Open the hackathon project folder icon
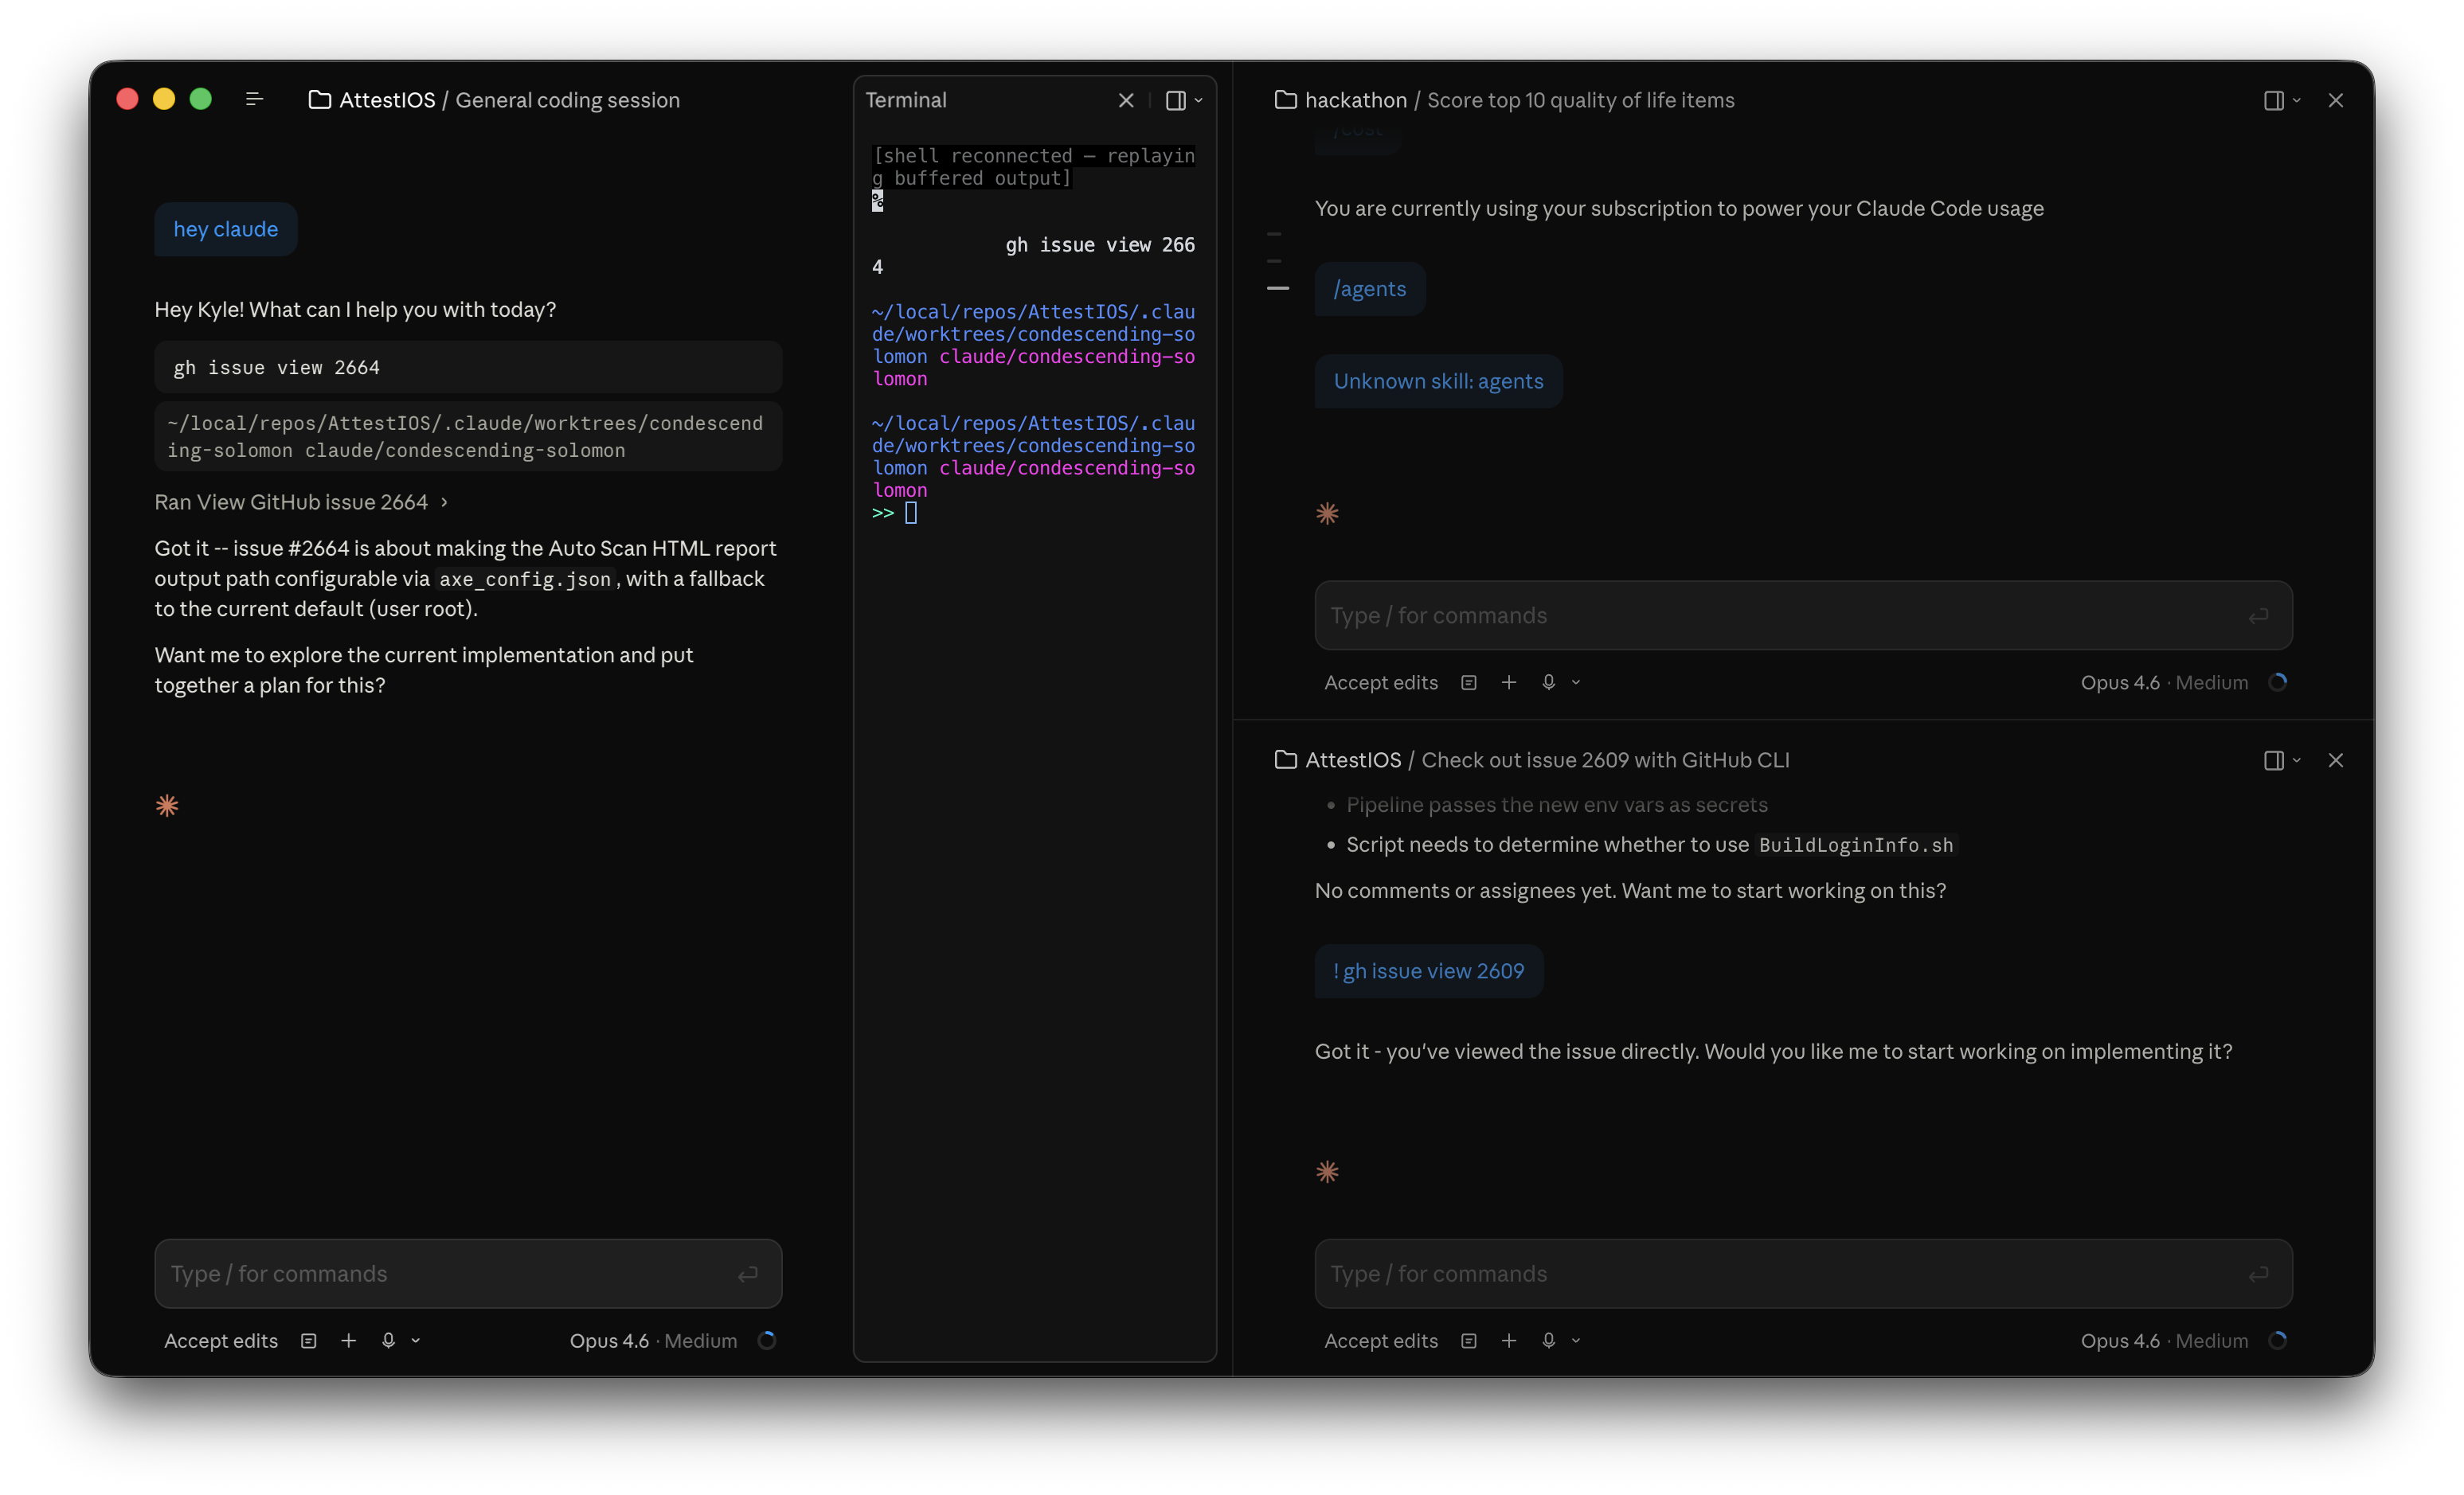 [1286, 100]
